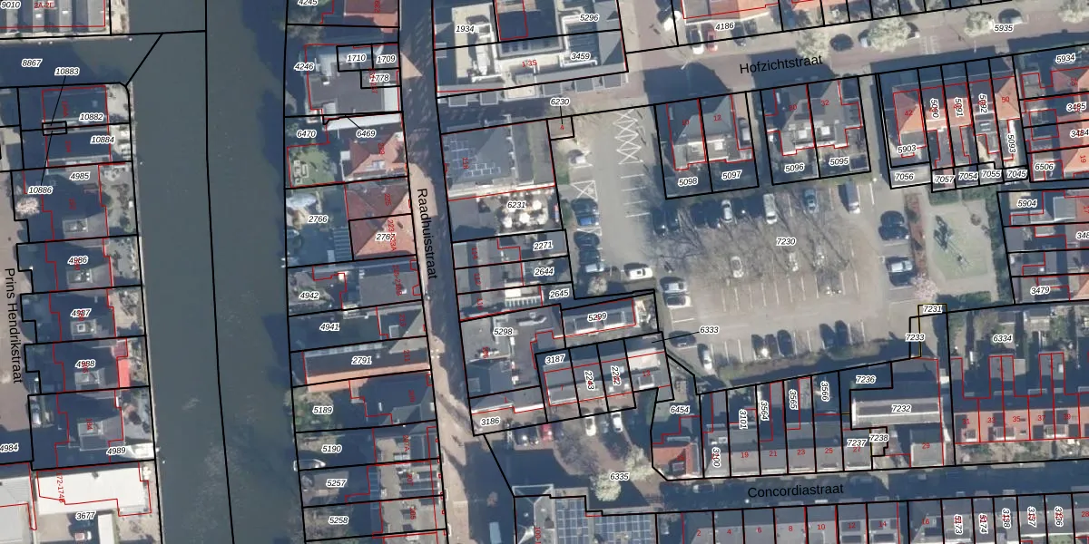The image size is (1089, 544).
Task: Select parcel 5296 at the top
Action: click(x=589, y=17)
